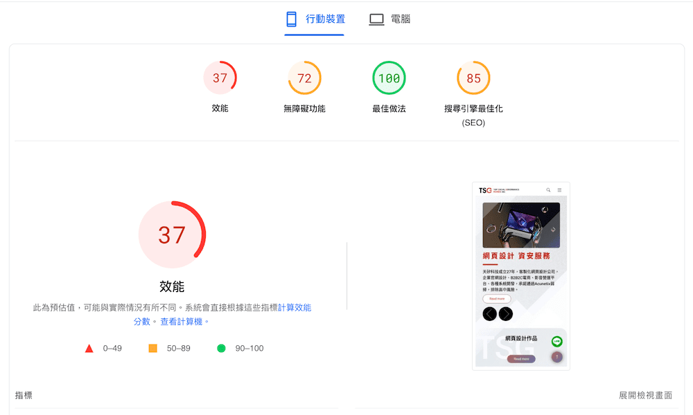This screenshot has height=415, width=693.
Task: Click the previous arrow circle in the preview
Action: [490, 314]
